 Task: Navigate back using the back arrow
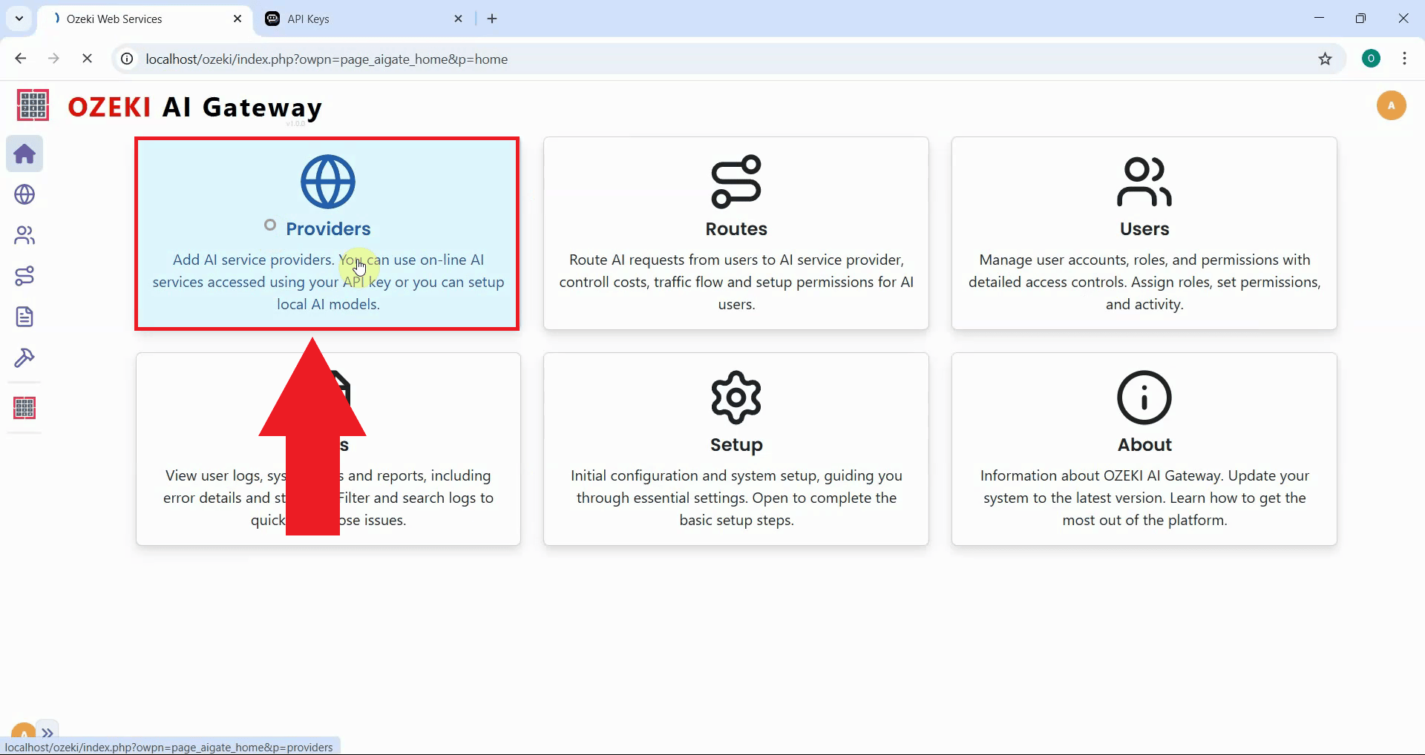(20, 59)
